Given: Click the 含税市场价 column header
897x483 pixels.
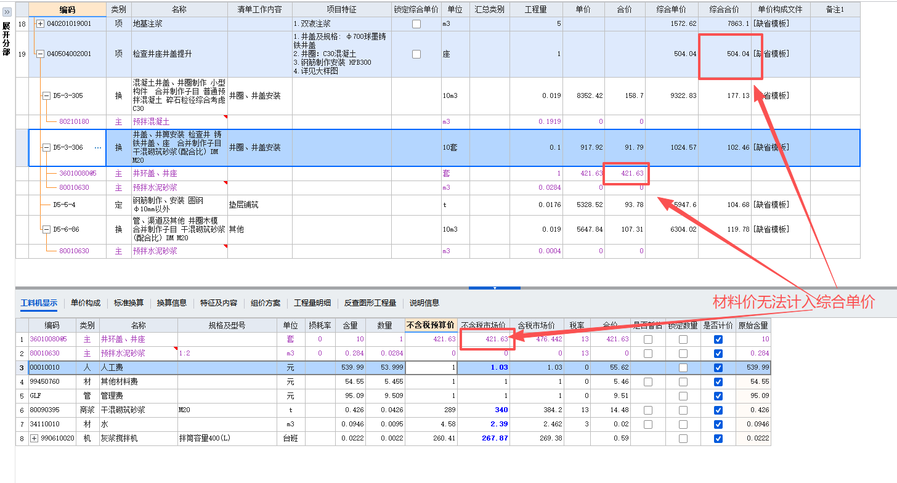Looking at the screenshot, I should [x=535, y=325].
